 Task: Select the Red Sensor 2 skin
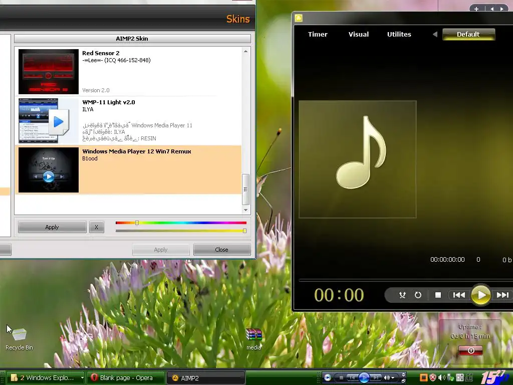click(128, 72)
